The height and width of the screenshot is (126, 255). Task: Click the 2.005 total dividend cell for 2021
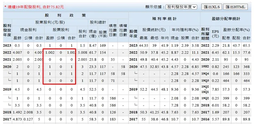[x=82, y=60]
